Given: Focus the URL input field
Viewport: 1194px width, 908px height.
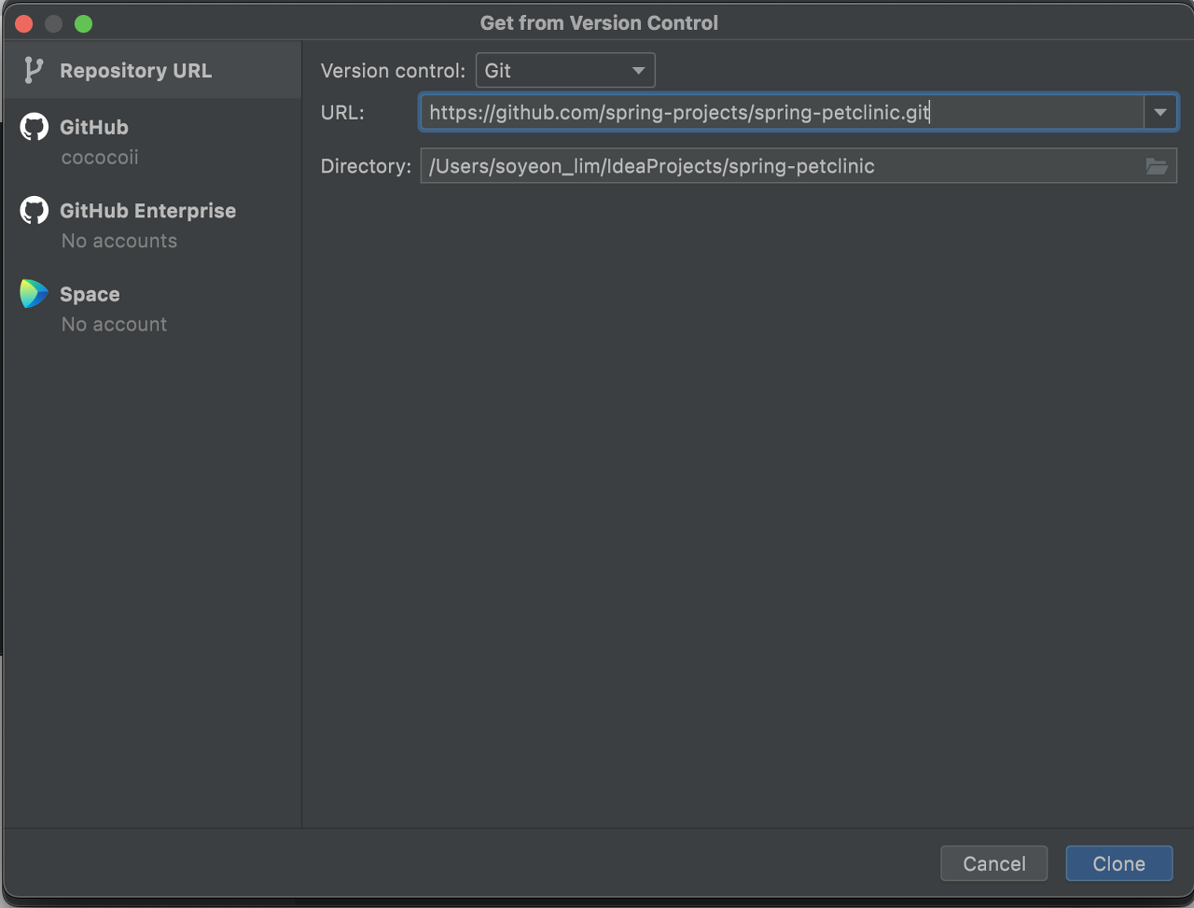Looking at the screenshot, I should [782, 112].
